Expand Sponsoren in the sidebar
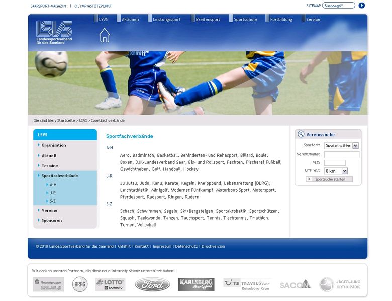Screen dimensions: 392x301 point(51,220)
